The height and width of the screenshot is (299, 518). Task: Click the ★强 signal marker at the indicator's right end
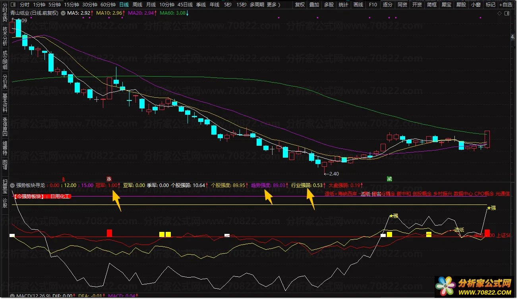pyautogui.click(x=491, y=208)
